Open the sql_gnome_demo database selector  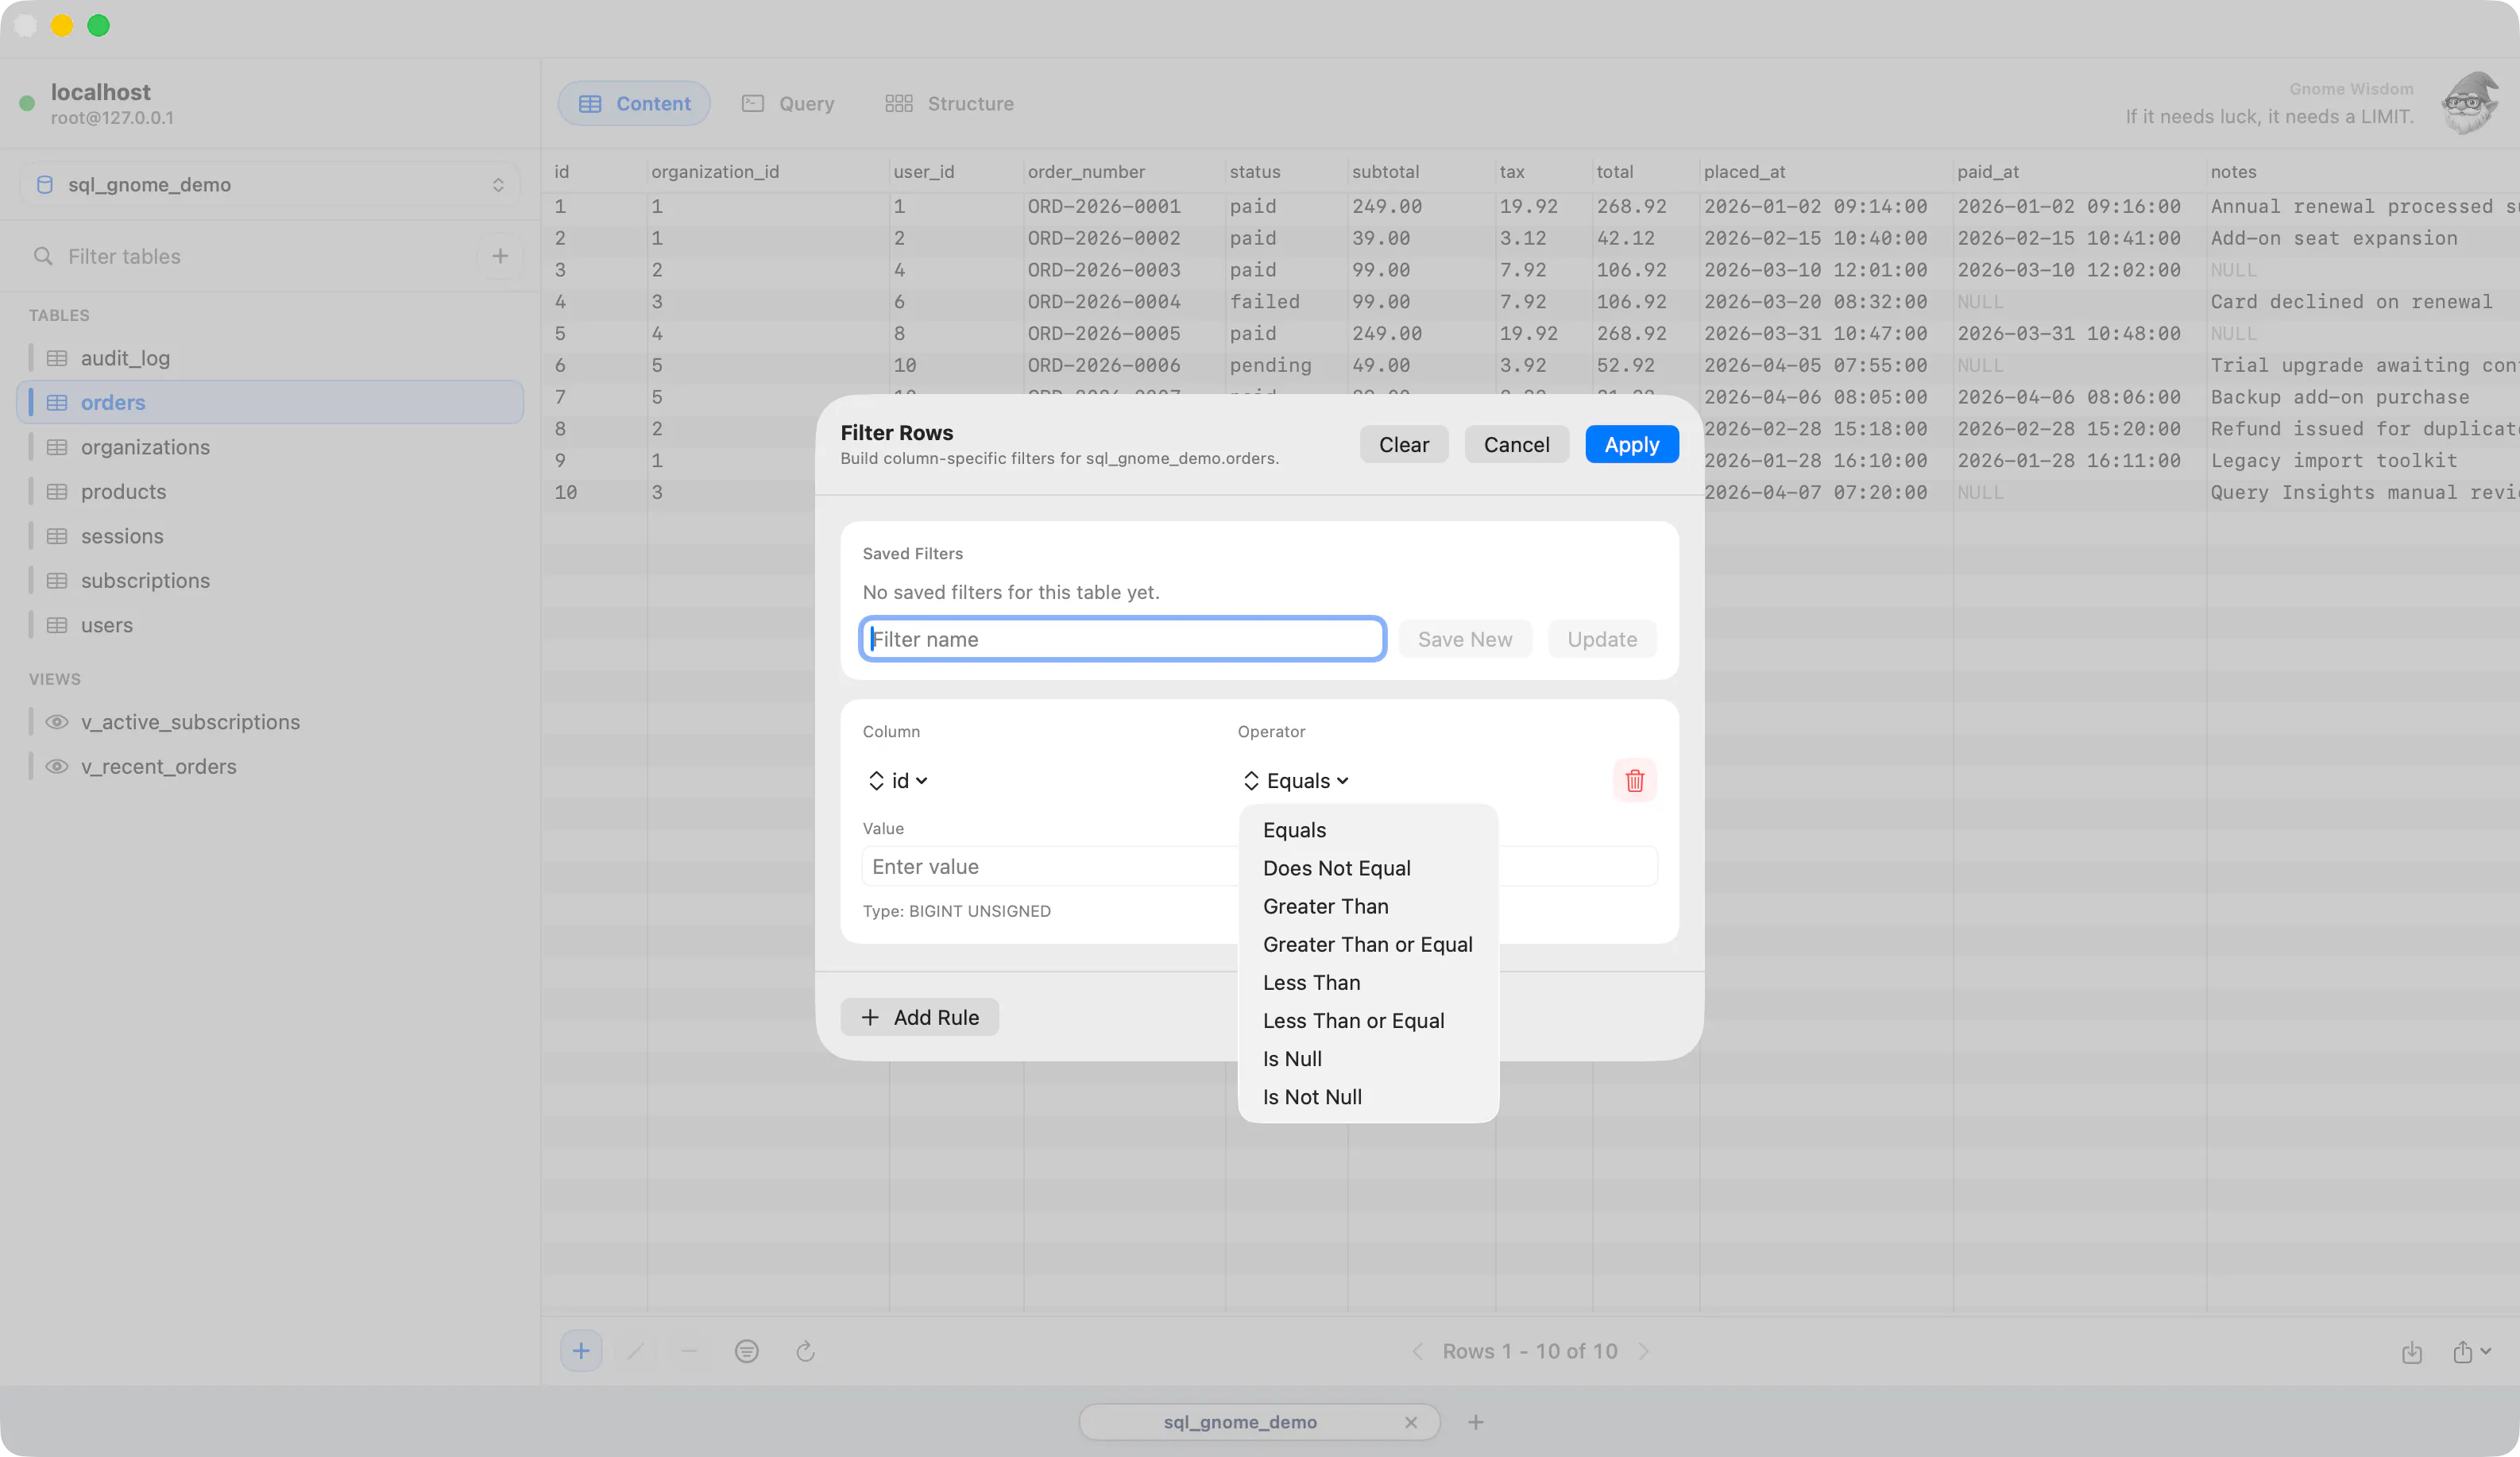click(270, 184)
